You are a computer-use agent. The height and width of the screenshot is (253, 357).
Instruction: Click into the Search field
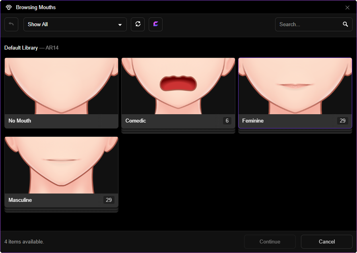314,24
